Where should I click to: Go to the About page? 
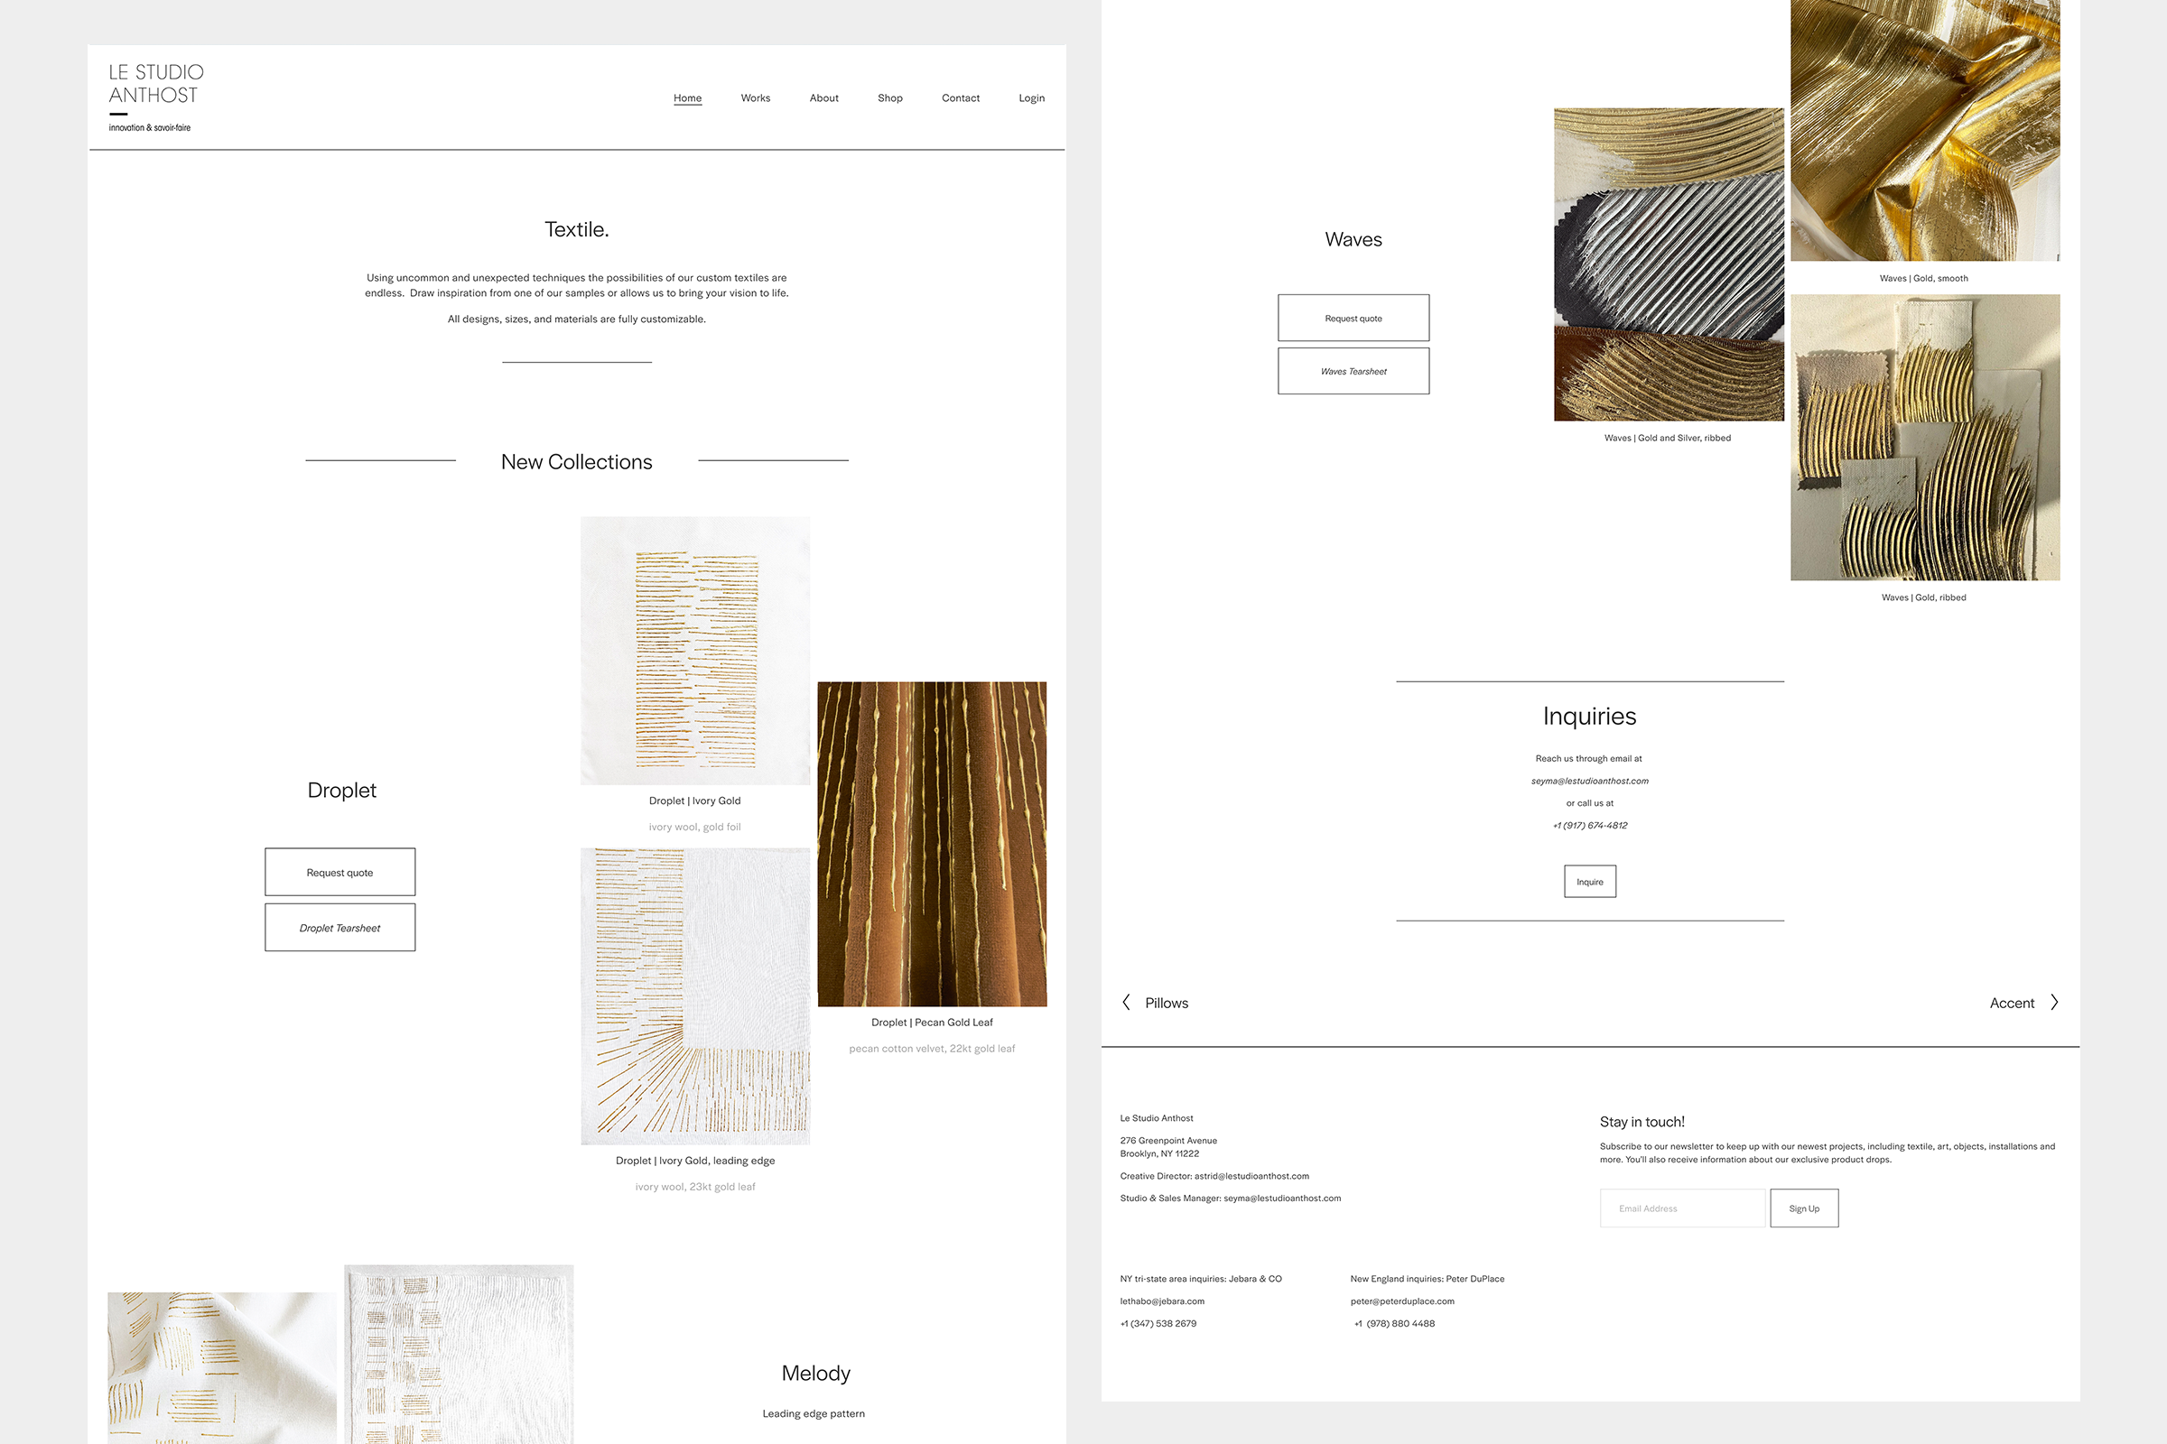pyautogui.click(x=823, y=97)
